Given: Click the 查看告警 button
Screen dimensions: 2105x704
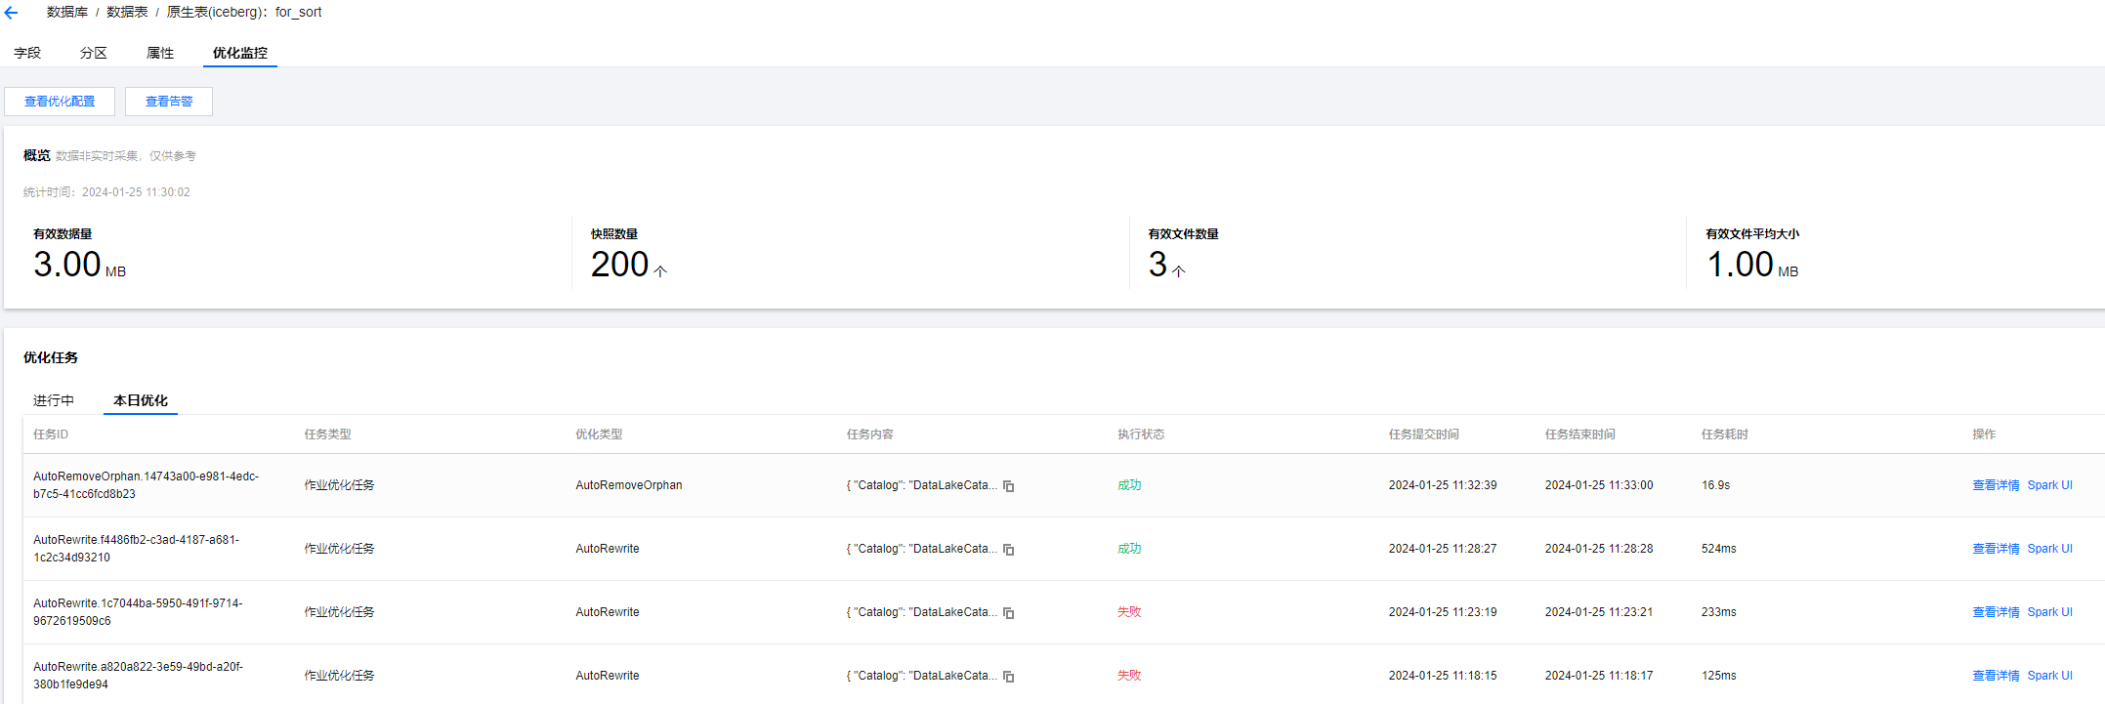Looking at the screenshot, I should click(x=169, y=102).
